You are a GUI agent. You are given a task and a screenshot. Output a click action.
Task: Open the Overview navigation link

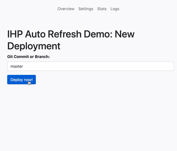(66, 9)
